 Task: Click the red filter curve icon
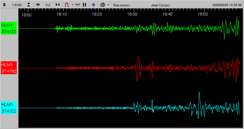(x=67, y=5)
